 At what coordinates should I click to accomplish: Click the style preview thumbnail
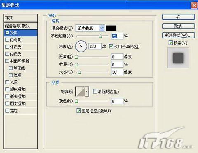[178, 58]
